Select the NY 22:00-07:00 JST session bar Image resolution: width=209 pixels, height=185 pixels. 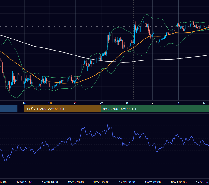click(155, 109)
